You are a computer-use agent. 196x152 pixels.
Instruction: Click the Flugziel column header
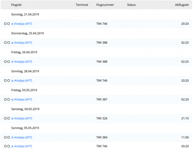(17, 5)
